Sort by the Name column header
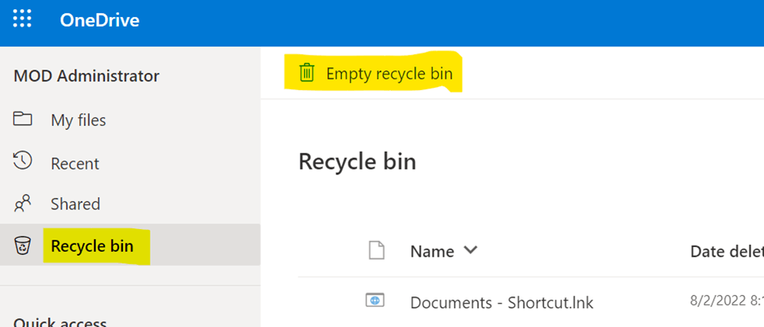The width and height of the screenshot is (764, 327). (432, 251)
